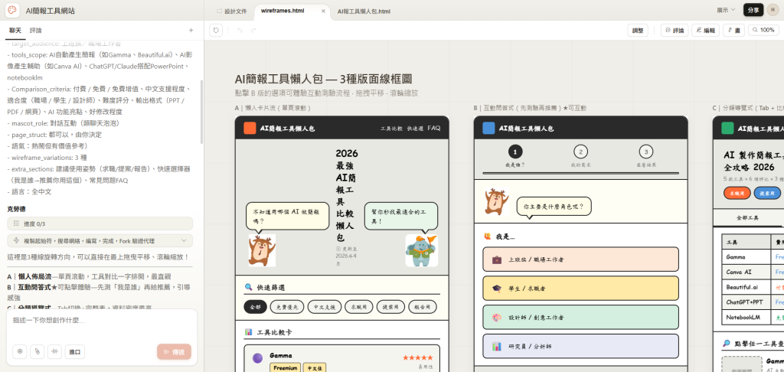Screen dimensions: 784x372
Task: Click the paperclip attach icon
Action: pos(37,351)
